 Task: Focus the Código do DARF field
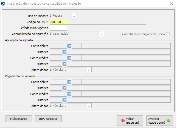[x=58, y=22]
